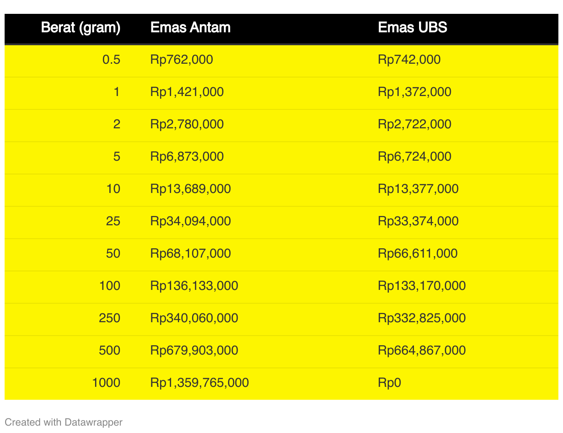Select the Rp6,724,000 UBS price
The image size is (563, 433).
pyautogui.click(x=414, y=156)
